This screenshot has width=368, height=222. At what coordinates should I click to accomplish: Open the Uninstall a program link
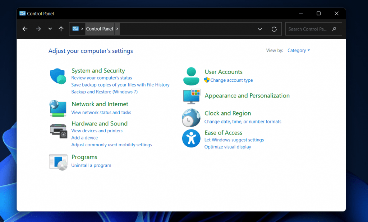(91, 165)
